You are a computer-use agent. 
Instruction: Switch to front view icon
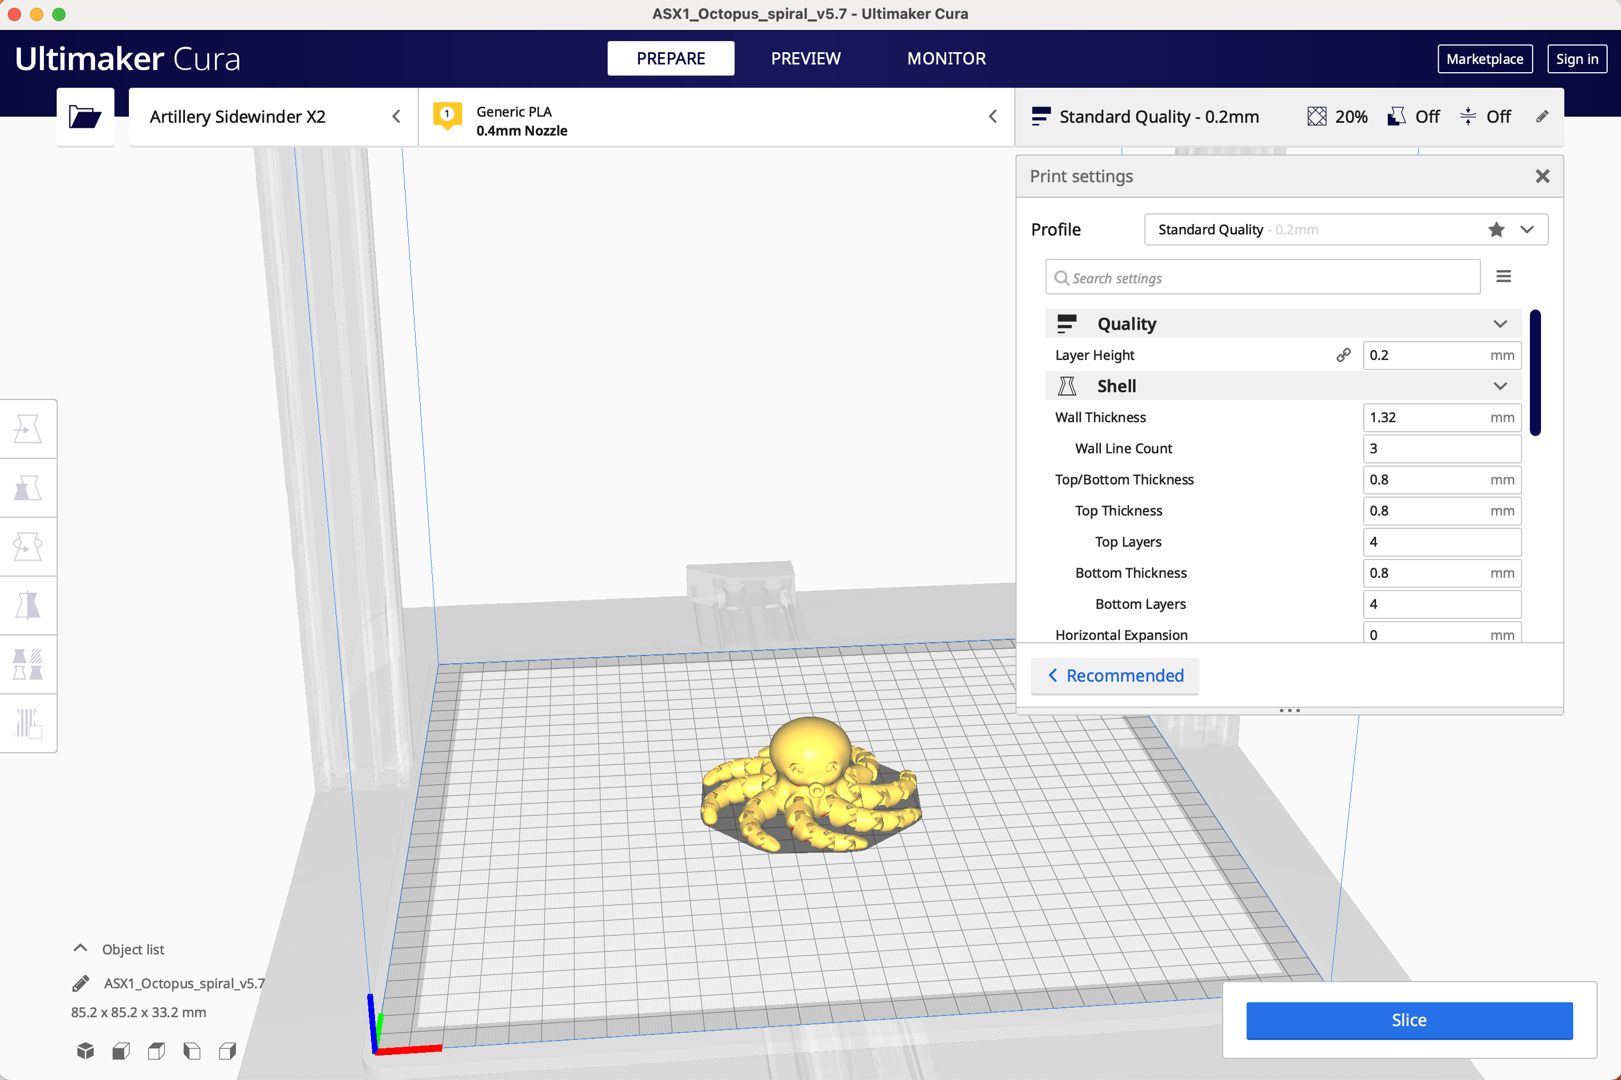(x=121, y=1051)
